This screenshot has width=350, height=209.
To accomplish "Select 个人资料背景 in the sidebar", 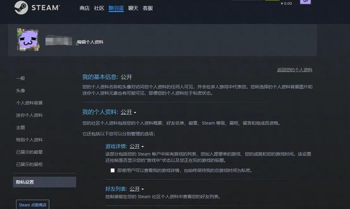I will tap(29, 103).
